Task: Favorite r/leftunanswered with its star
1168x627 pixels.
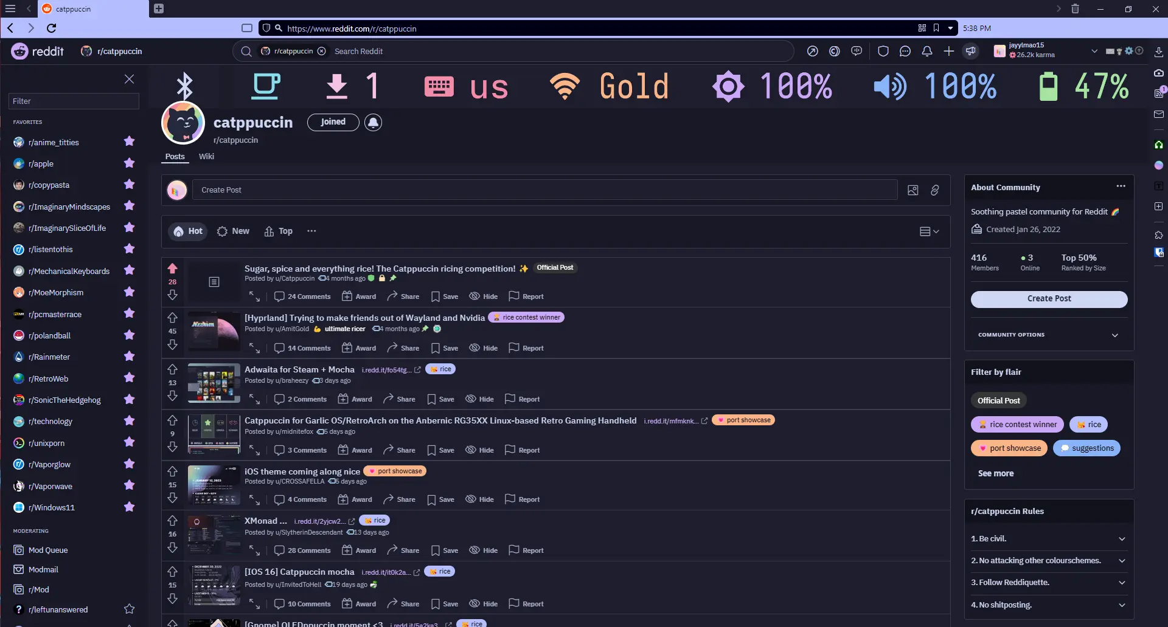Action: point(129,609)
